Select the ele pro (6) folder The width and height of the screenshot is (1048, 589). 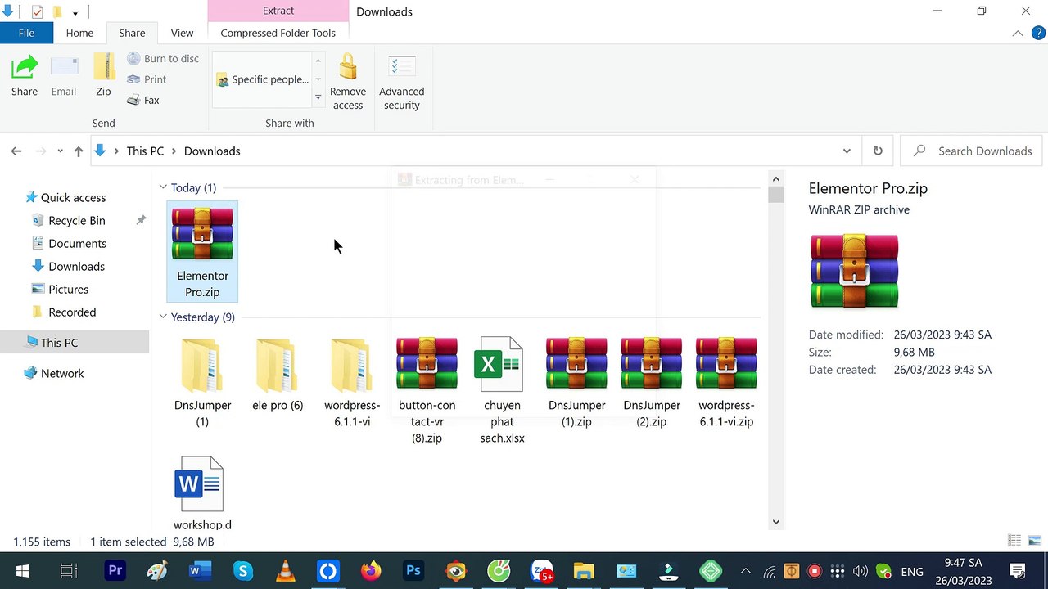278,375
